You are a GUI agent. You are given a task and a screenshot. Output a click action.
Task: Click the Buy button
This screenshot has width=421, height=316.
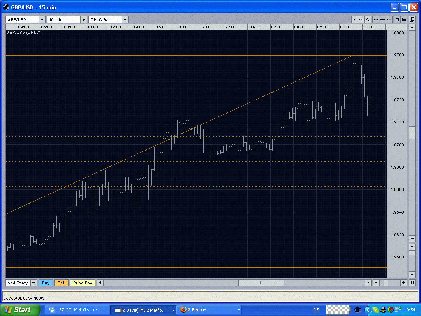point(46,283)
